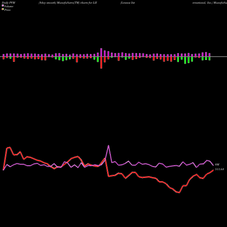The width and height of the screenshot is (227, 227).
Task: Click the Price legend color swatch
Action: pos(3,10)
